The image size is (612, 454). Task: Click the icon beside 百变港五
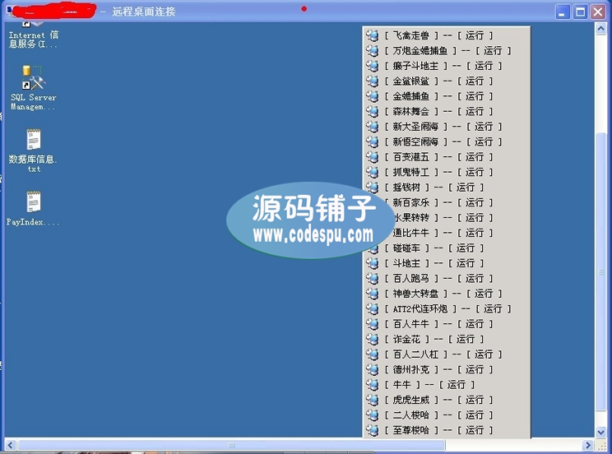pyautogui.click(x=373, y=157)
